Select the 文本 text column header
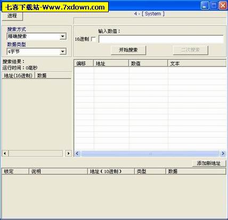228x220 pixels. click(197, 63)
